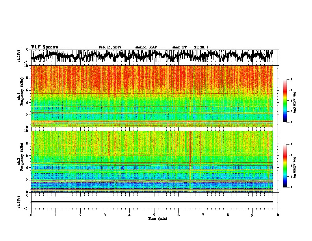Screen dimensions: 312x241
Task: Click the "-5" tick on ch.1(V) axis
Action: (x=26, y=62)
